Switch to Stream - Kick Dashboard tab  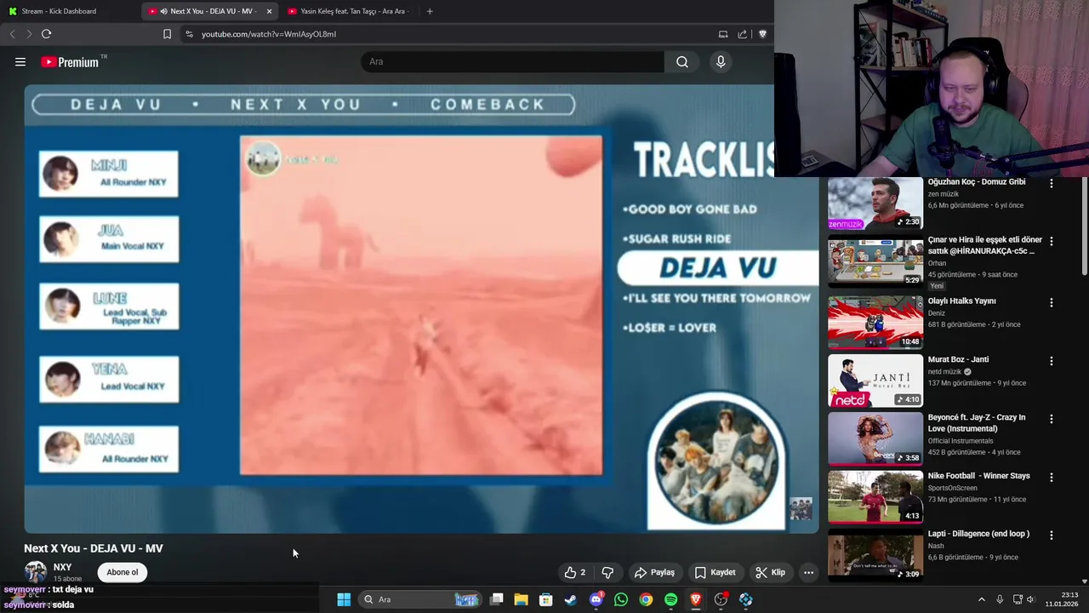click(x=70, y=11)
